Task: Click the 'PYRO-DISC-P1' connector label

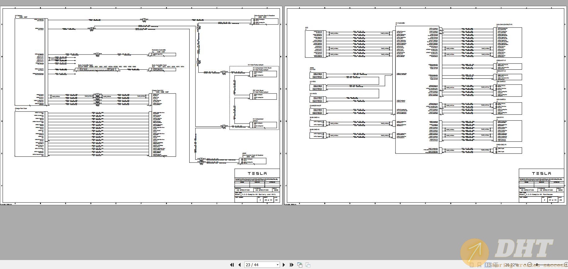Action: point(502,145)
